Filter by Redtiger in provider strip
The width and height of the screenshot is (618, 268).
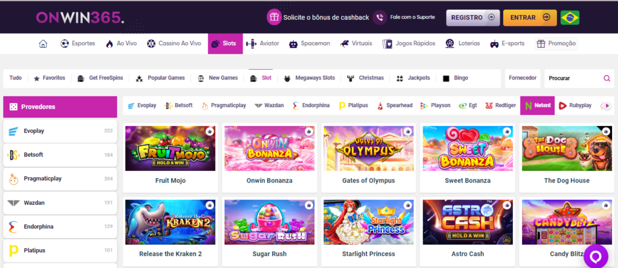pyautogui.click(x=500, y=105)
